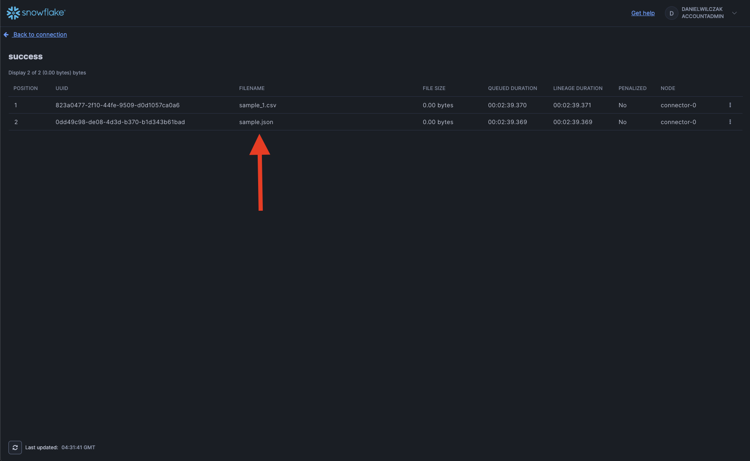Open actions menu for sample.json row
The width and height of the screenshot is (750, 461).
point(730,122)
